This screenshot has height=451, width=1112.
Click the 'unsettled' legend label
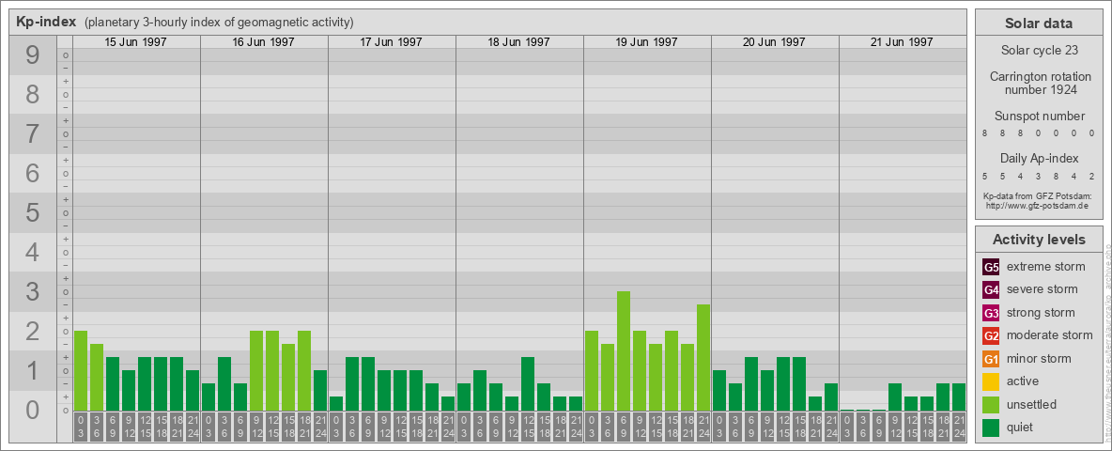pyautogui.click(x=1032, y=404)
